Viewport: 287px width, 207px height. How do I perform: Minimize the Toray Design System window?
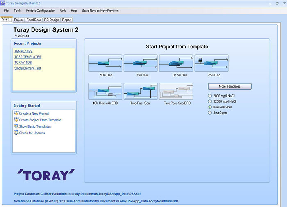[270, 3]
